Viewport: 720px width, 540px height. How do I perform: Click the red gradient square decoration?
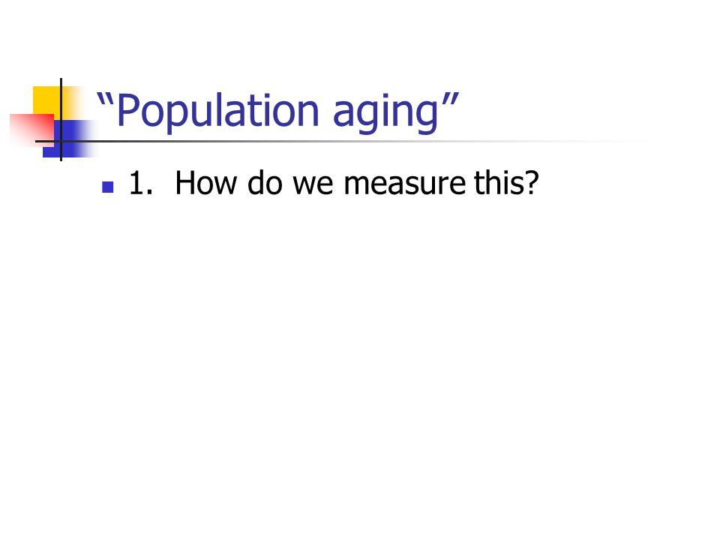[31, 130]
